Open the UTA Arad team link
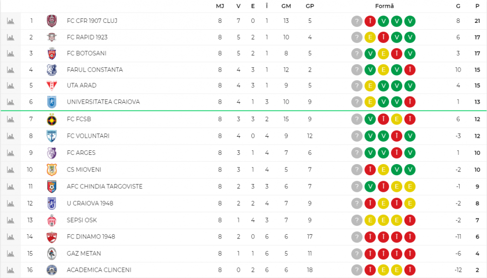The height and width of the screenshot is (278, 487). 81,86
